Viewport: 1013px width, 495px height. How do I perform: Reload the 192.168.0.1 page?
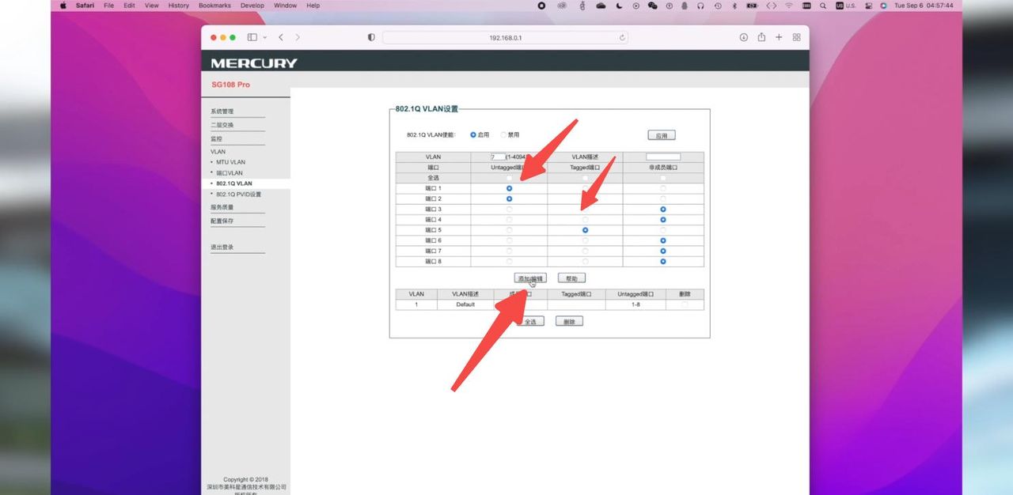pos(622,37)
